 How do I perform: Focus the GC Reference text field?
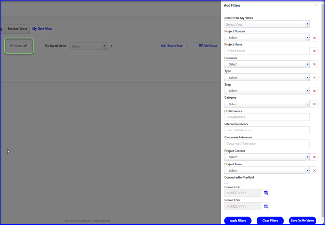267,117
